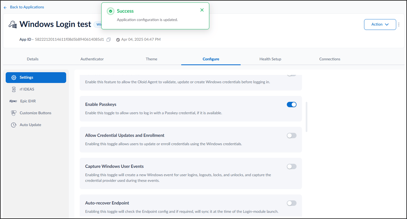407x219 pixels.
Task: Click the Windows Login key icon
Action: 13,24
